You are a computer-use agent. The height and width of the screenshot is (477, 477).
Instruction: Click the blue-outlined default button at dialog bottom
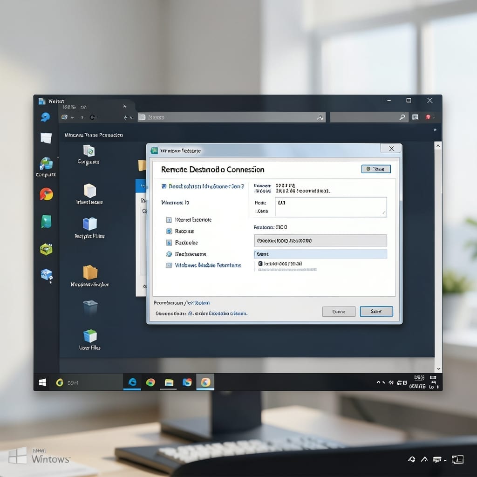(376, 311)
